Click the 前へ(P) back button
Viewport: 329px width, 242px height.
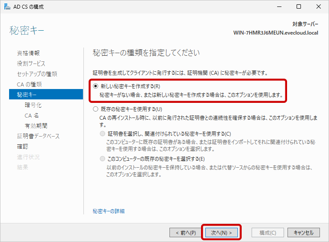click(x=185, y=232)
